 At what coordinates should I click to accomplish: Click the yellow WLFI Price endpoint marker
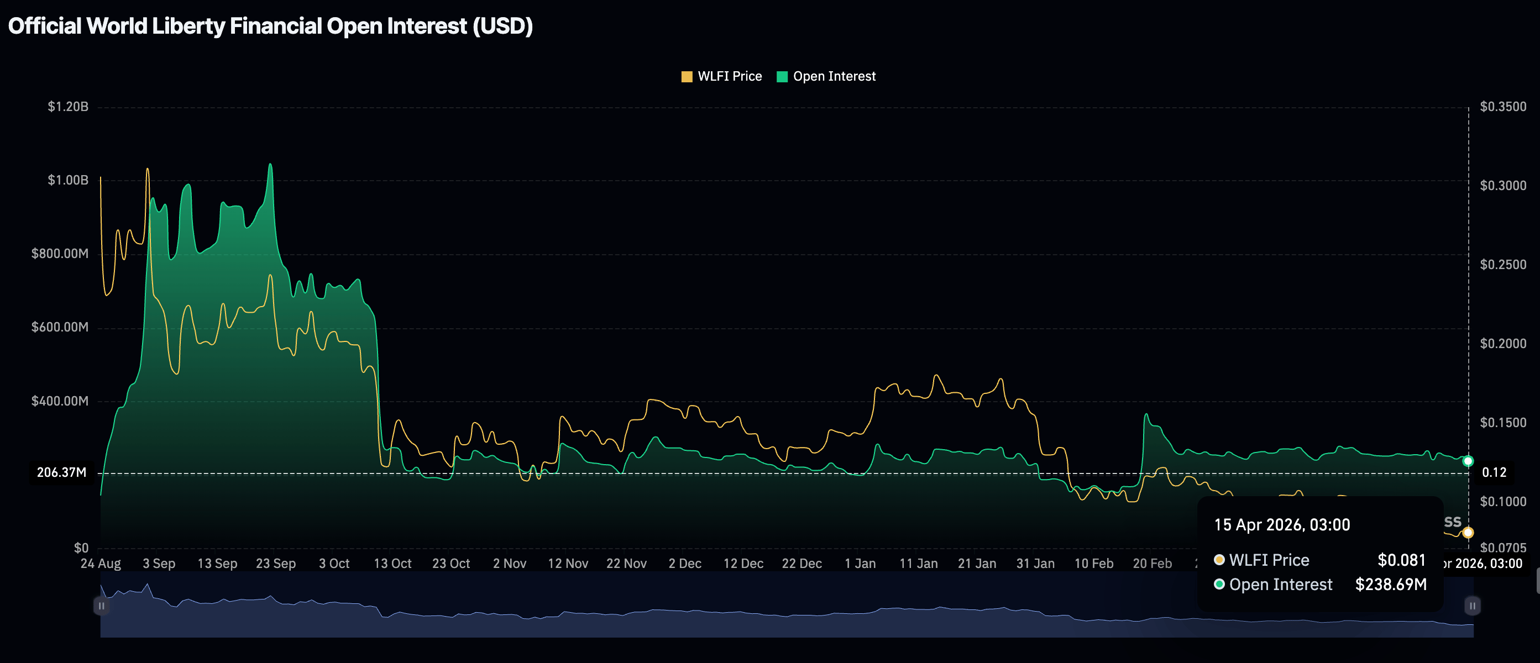(1468, 532)
